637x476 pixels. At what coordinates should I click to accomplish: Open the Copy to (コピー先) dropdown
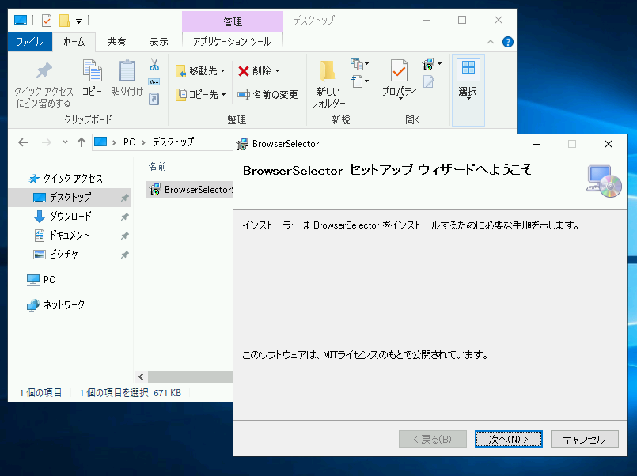200,95
